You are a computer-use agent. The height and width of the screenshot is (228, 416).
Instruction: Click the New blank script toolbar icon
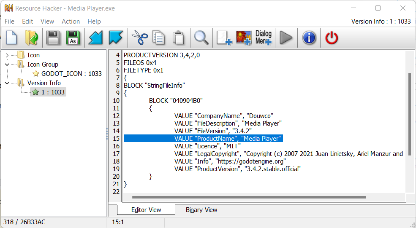pyautogui.click(x=11, y=38)
